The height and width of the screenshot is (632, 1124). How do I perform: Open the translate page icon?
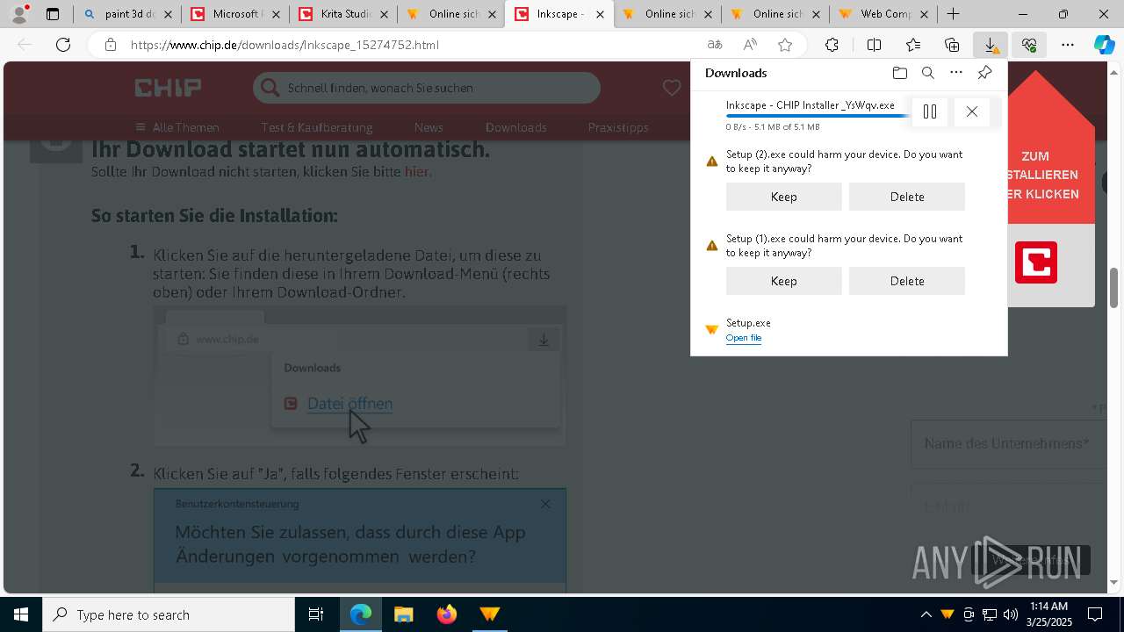715,45
